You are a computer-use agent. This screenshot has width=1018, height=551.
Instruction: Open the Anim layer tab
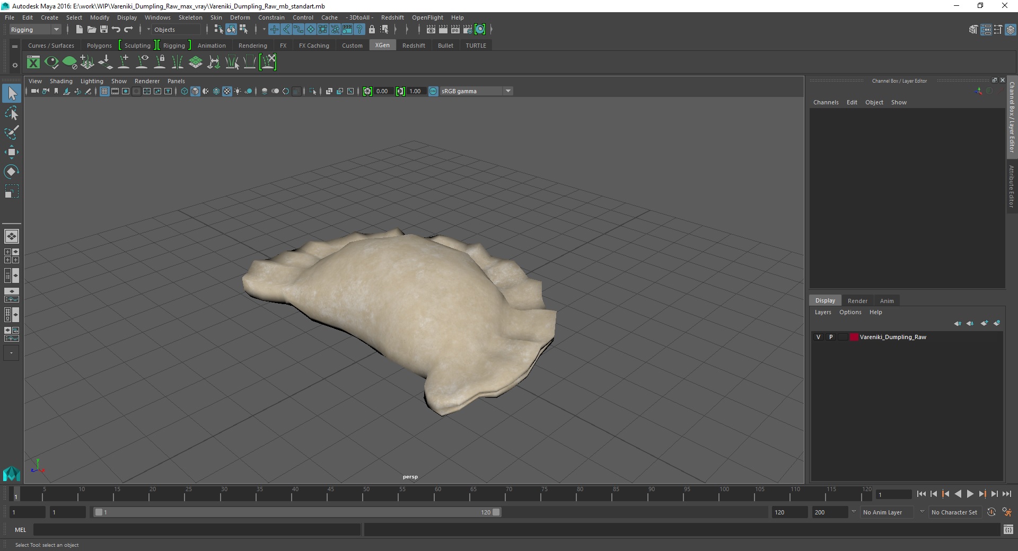[x=887, y=301]
